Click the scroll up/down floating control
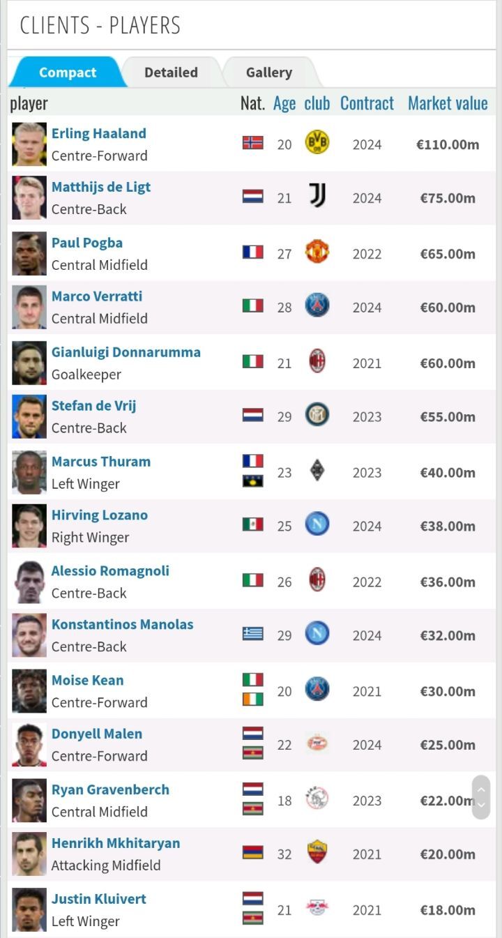502x938 pixels. click(480, 797)
